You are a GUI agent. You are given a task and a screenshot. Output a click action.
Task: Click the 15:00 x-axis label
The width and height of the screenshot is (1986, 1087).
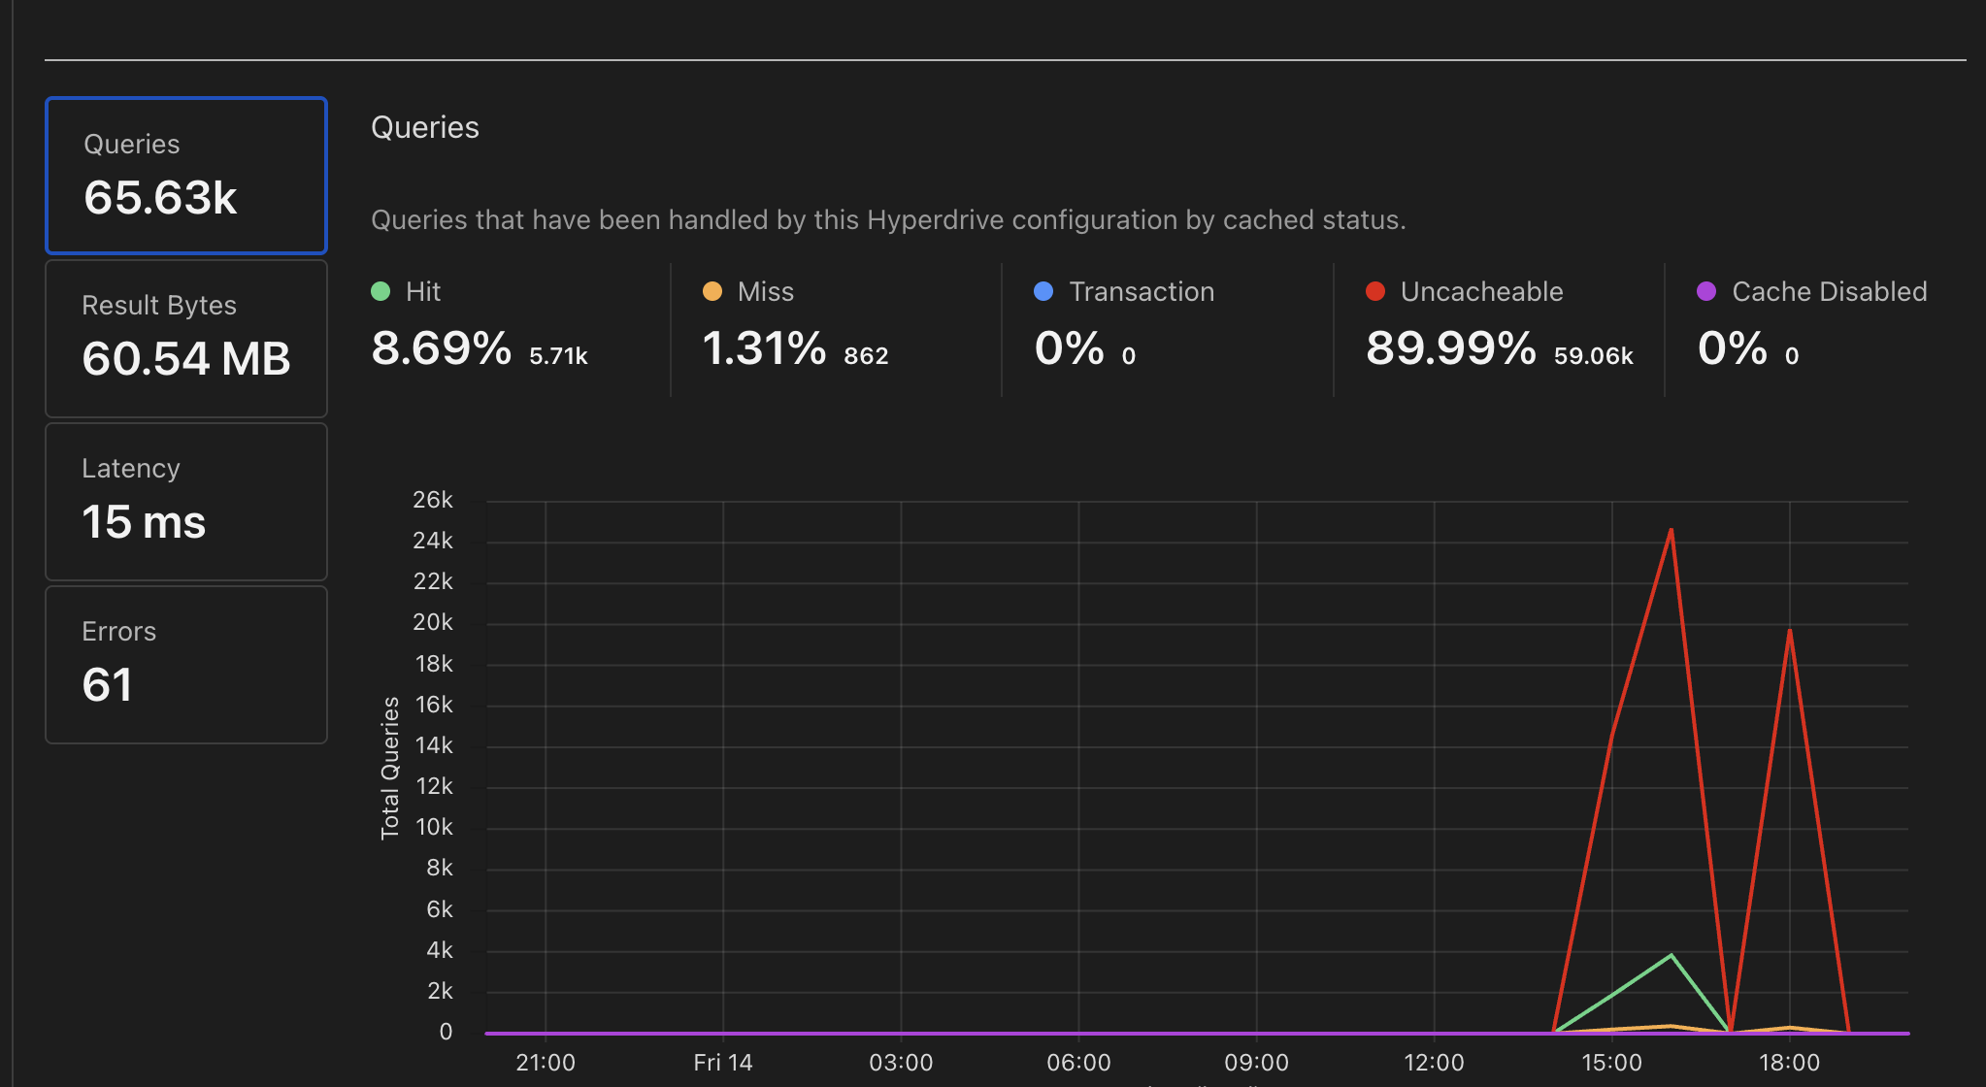pyautogui.click(x=1611, y=1062)
